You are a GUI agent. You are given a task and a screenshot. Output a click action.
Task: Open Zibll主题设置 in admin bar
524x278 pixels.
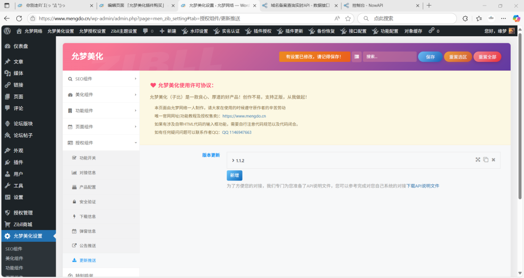coord(124,31)
